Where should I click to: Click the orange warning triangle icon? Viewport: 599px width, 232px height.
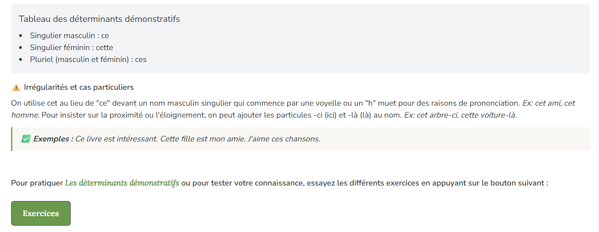pos(16,87)
